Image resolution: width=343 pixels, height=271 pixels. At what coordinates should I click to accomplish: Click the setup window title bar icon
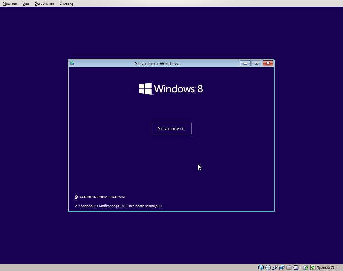pos(72,63)
